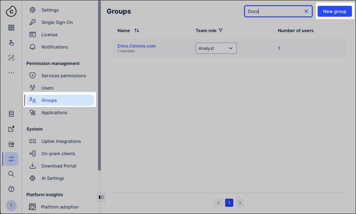Open the Help question mark icon
The width and height of the screenshot is (356, 214).
click(11, 189)
